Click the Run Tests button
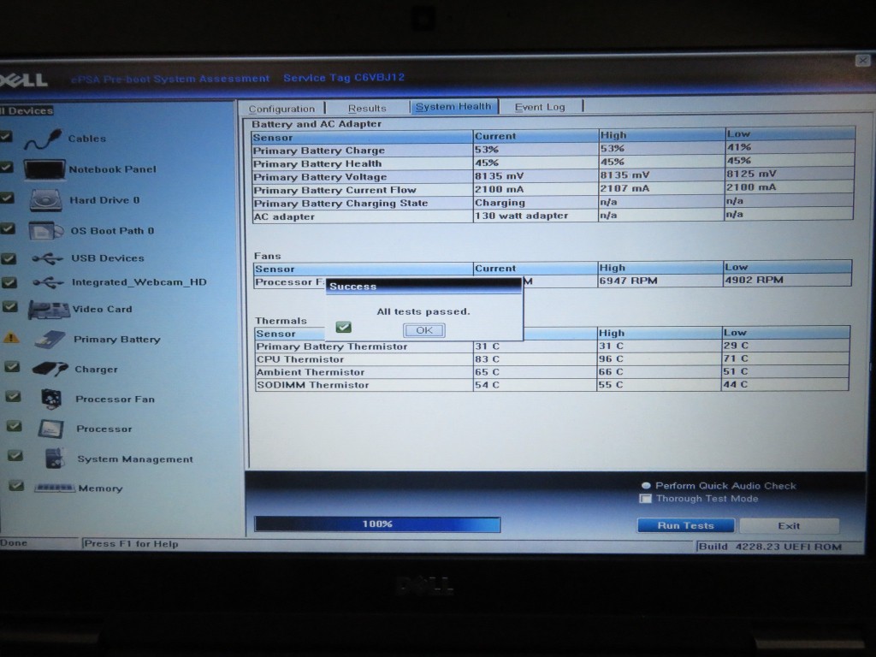Image resolution: width=876 pixels, height=657 pixels. point(685,525)
